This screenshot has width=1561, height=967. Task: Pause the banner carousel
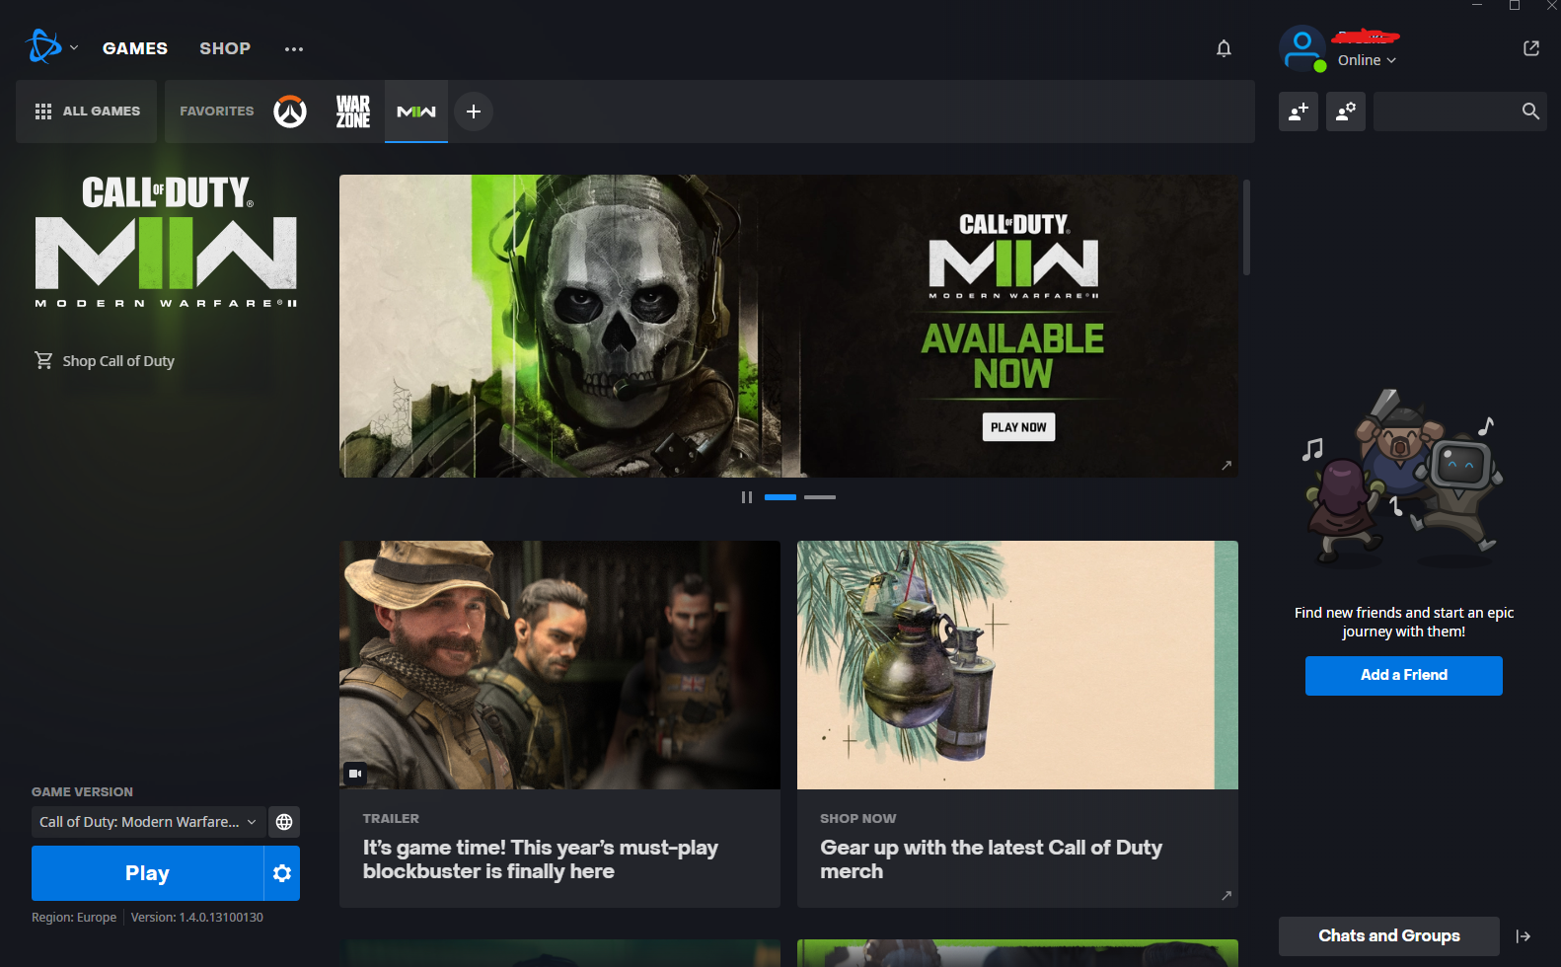[x=747, y=497]
